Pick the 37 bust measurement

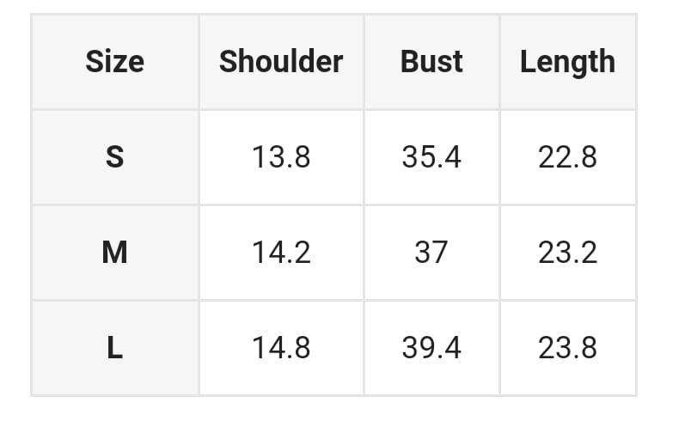click(x=431, y=253)
